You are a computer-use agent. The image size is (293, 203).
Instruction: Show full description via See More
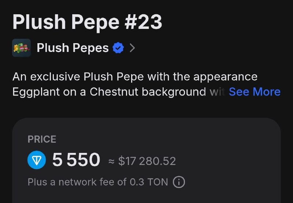pyautogui.click(x=255, y=92)
